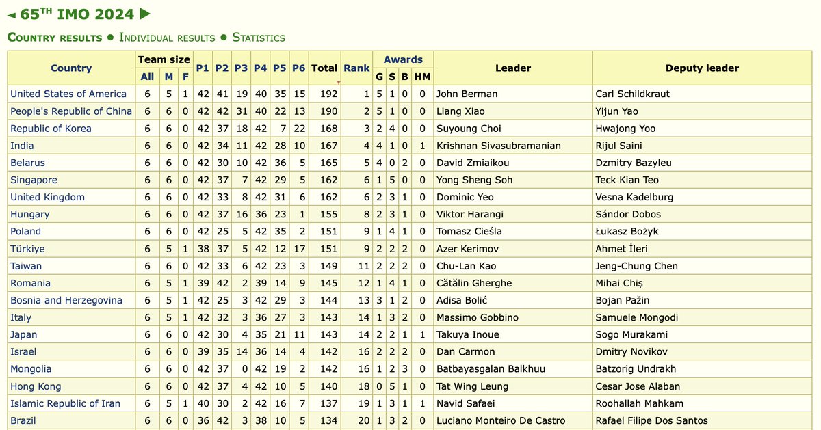Sort by gold medals G header
This screenshot has height=430, width=821.
point(380,77)
